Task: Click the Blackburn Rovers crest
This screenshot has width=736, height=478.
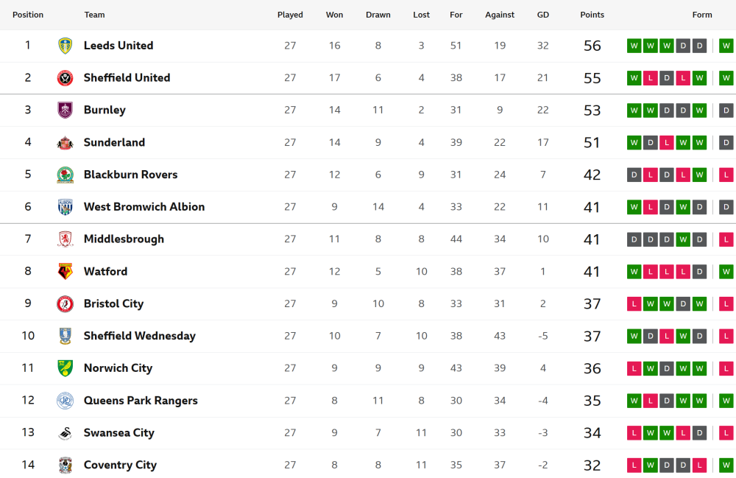Action: 66,175
